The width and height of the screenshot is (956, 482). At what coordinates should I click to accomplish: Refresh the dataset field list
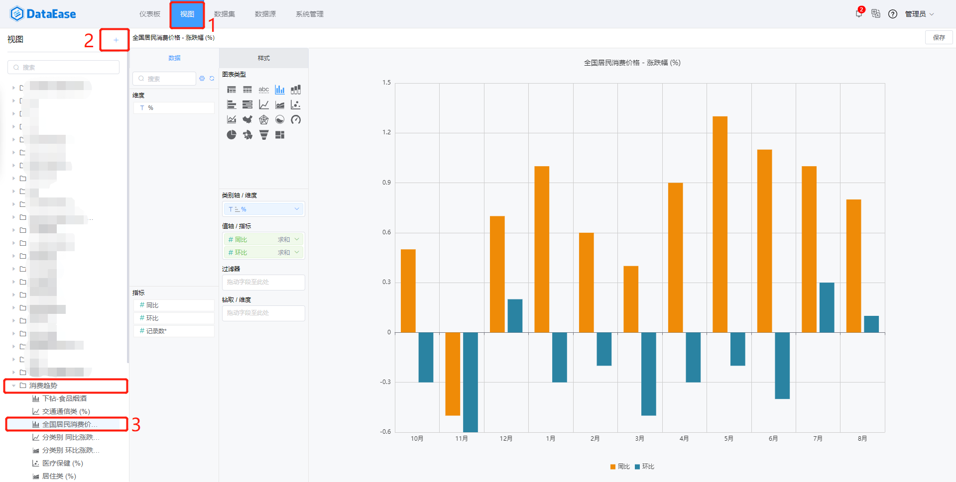point(212,78)
